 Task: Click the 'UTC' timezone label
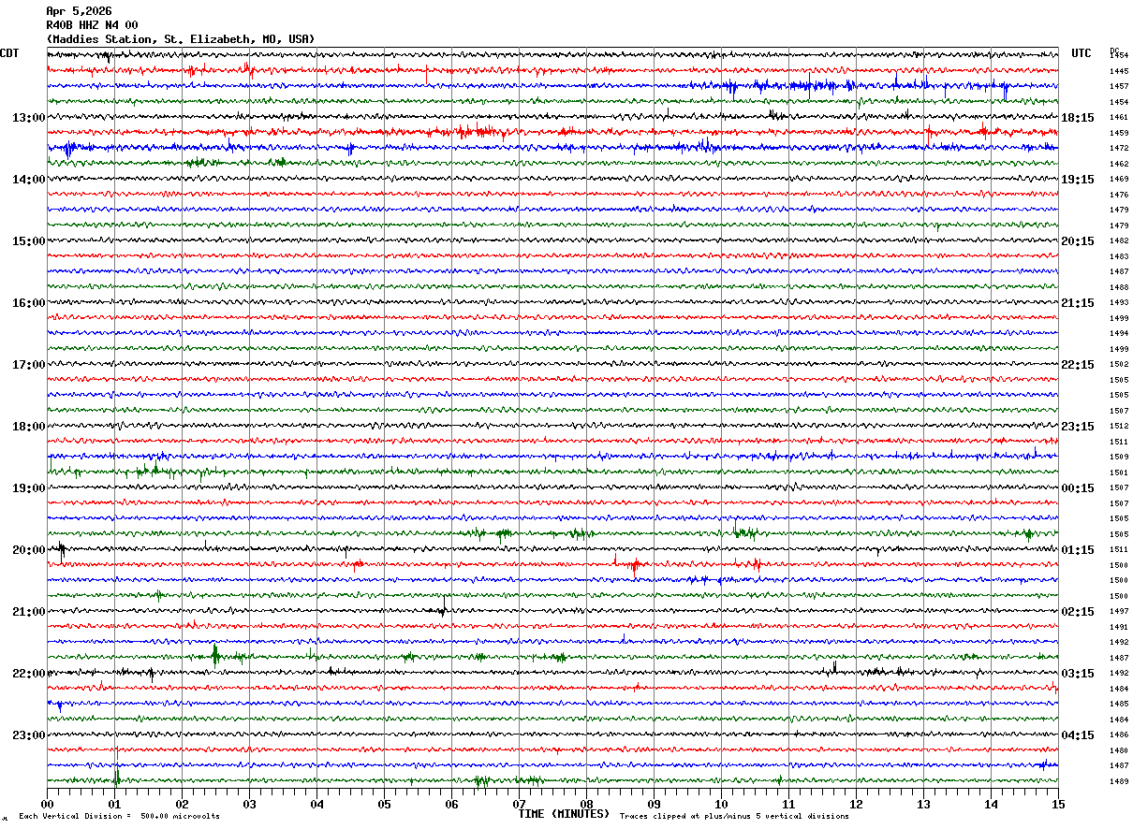pyautogui.click(x=1081, y=53)
